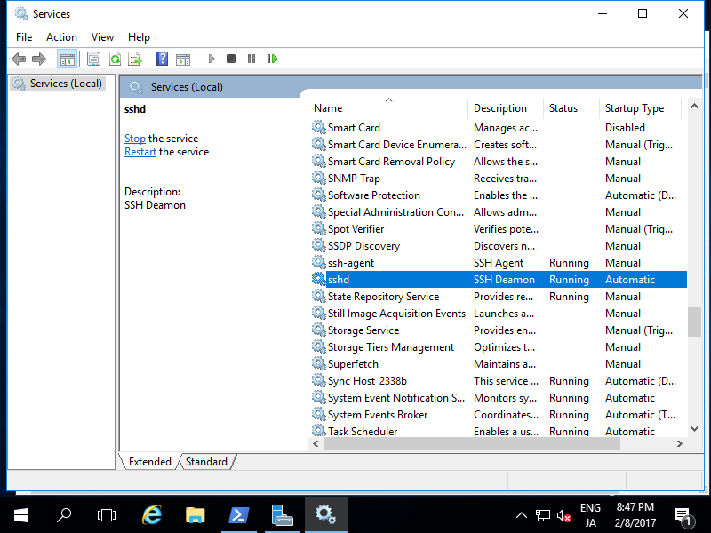711x533 pixels.
Task: Click the Restart Service icon
Action: (272, 59)
